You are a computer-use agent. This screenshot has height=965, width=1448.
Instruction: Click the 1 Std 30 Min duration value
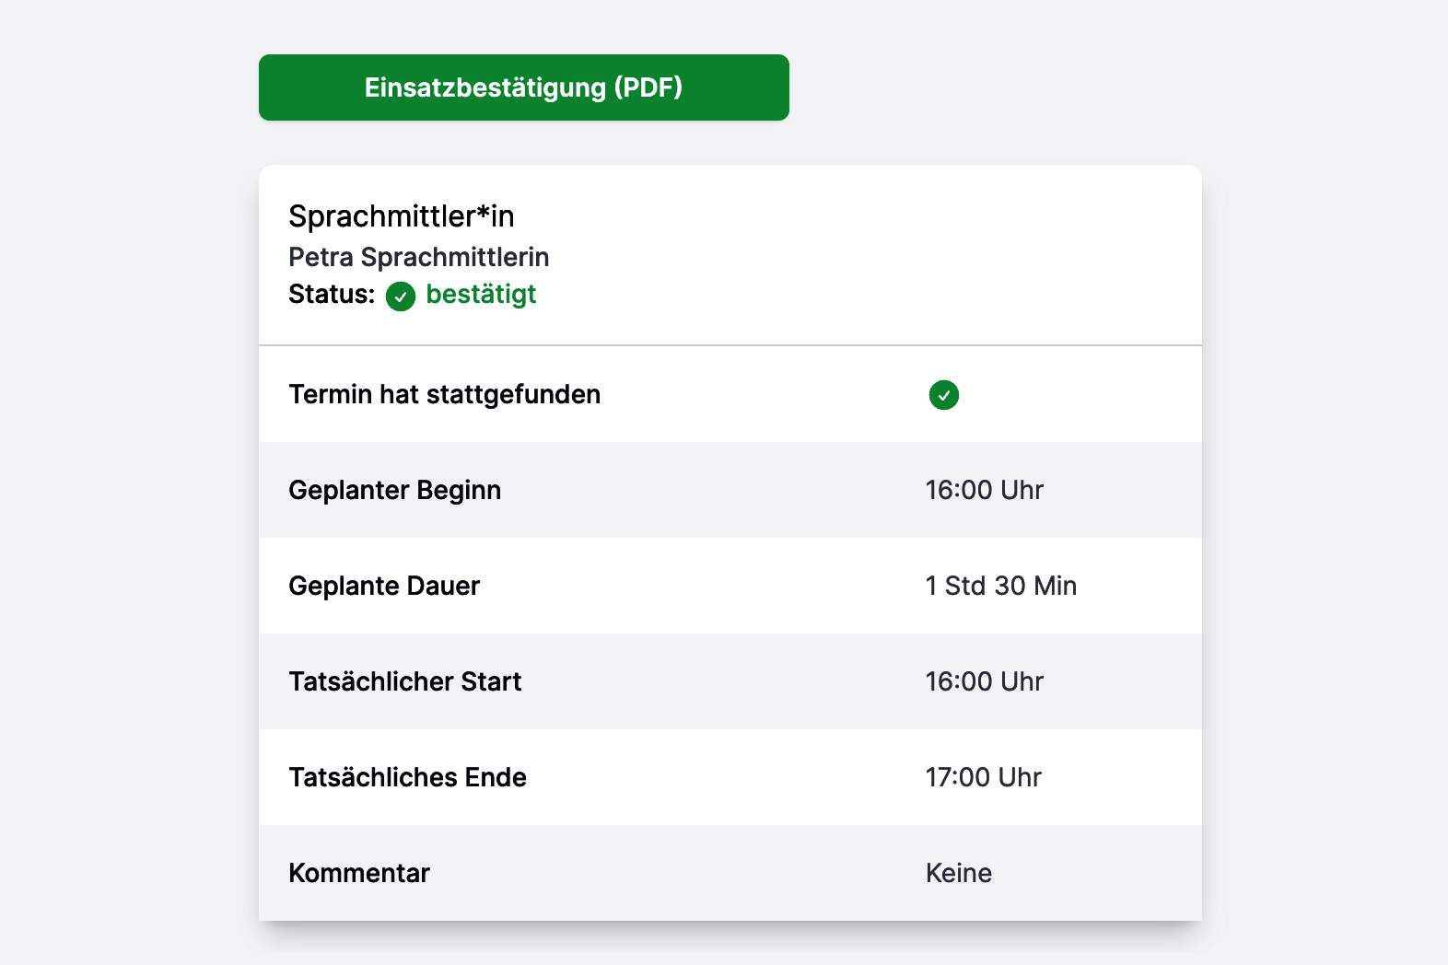(1001, 586)
